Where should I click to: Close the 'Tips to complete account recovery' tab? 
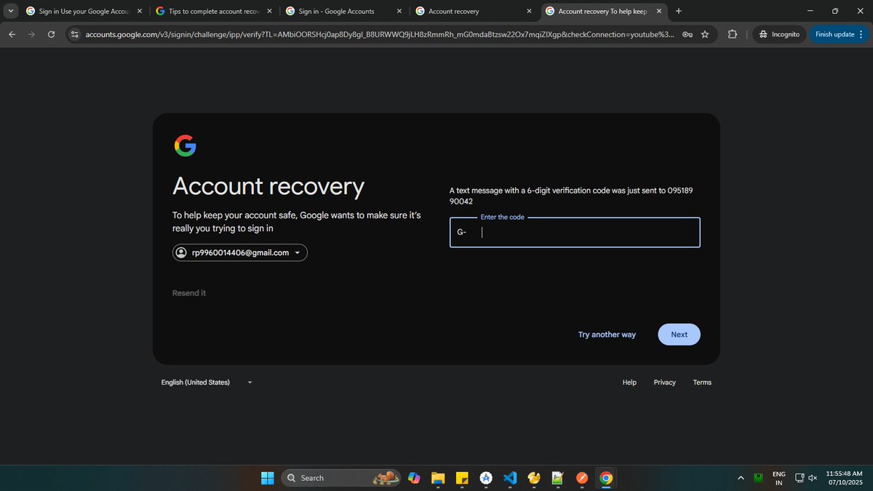tap(269, 11)
